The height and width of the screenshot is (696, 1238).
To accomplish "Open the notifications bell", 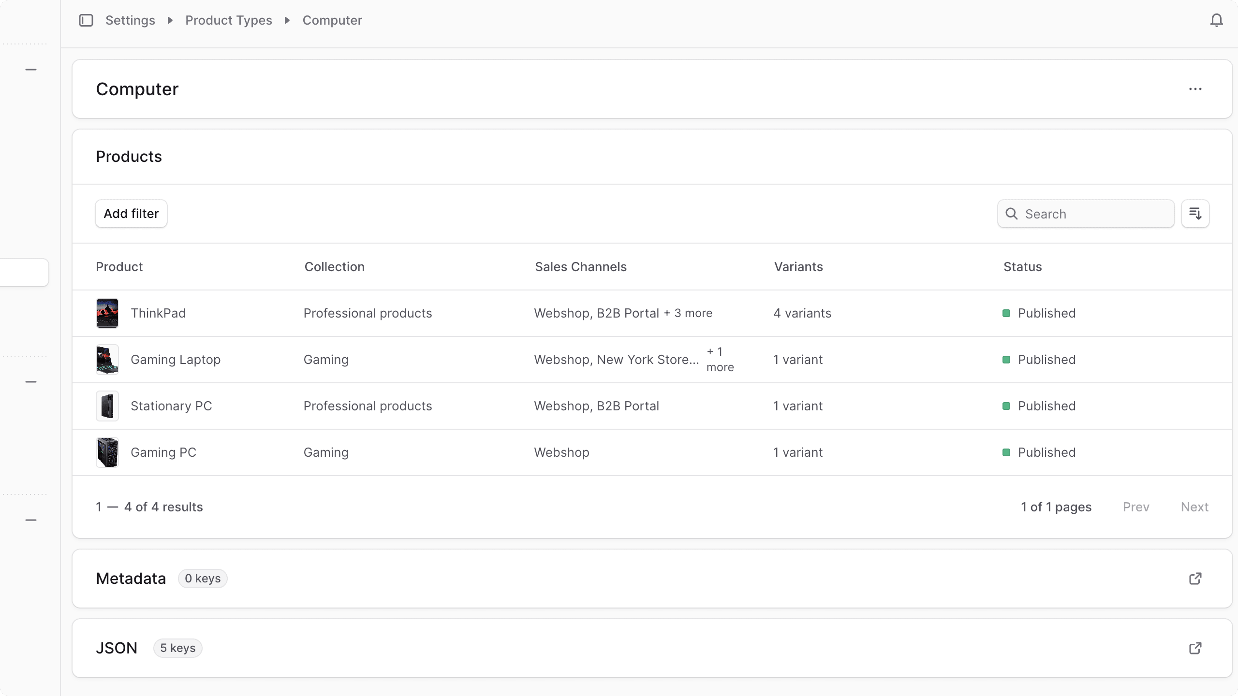I will click(x=1217, y=20).
